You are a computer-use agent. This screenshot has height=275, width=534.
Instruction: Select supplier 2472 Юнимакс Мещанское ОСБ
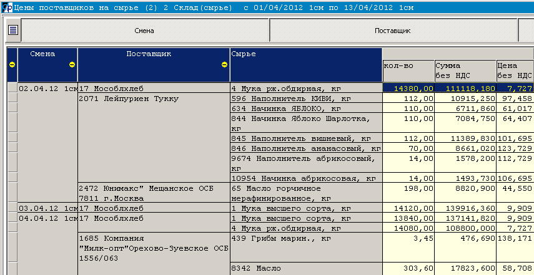(x=154, y=193)
